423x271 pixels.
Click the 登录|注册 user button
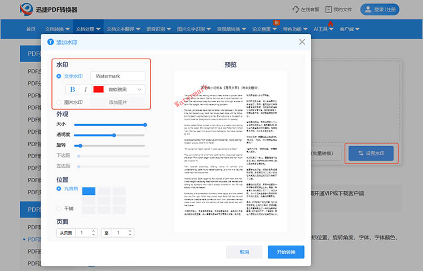380,10
